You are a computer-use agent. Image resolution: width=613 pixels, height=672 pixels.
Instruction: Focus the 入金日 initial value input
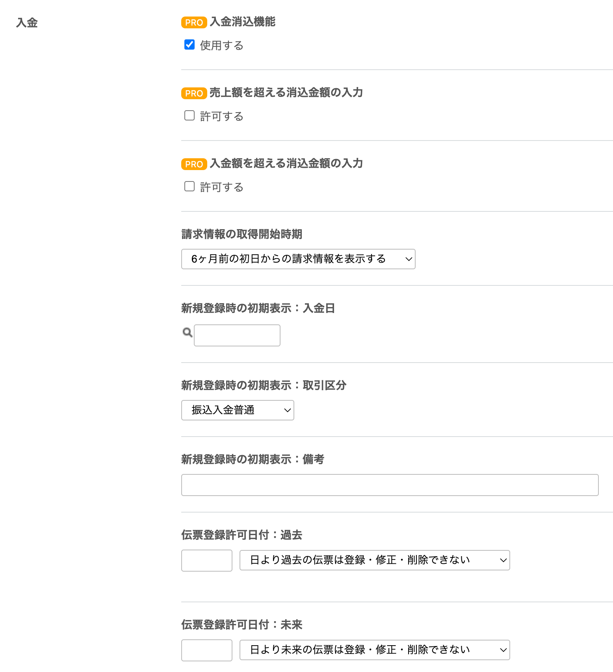[x=237, y=335]
